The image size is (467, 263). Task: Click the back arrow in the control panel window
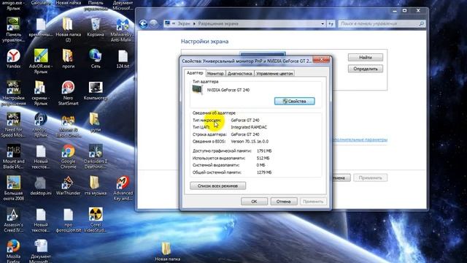coord(143,23)
